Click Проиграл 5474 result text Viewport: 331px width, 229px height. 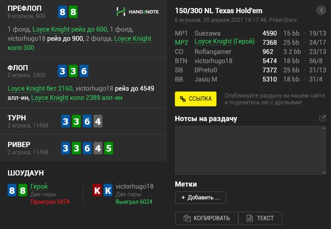point(50,202)
